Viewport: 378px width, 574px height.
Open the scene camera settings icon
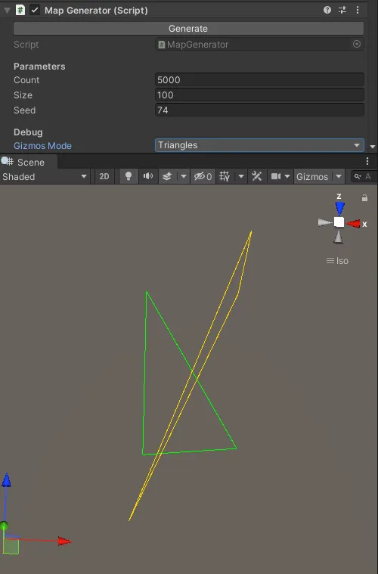(275, 176)
